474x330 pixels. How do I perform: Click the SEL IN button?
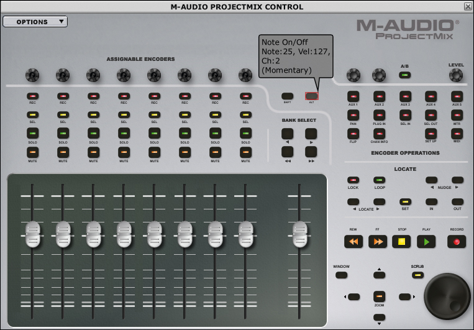[x=406, y=115]
